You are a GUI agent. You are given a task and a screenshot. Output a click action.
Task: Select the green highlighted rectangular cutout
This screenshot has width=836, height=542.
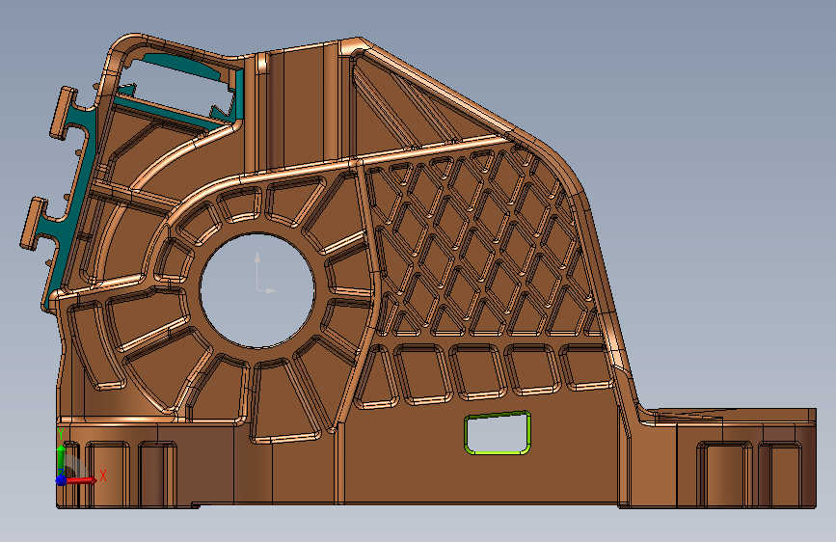498,433
